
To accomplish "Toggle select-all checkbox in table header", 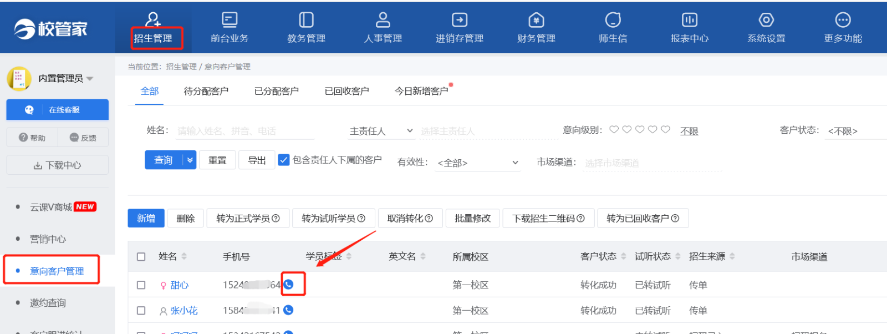I will (141, 257).
